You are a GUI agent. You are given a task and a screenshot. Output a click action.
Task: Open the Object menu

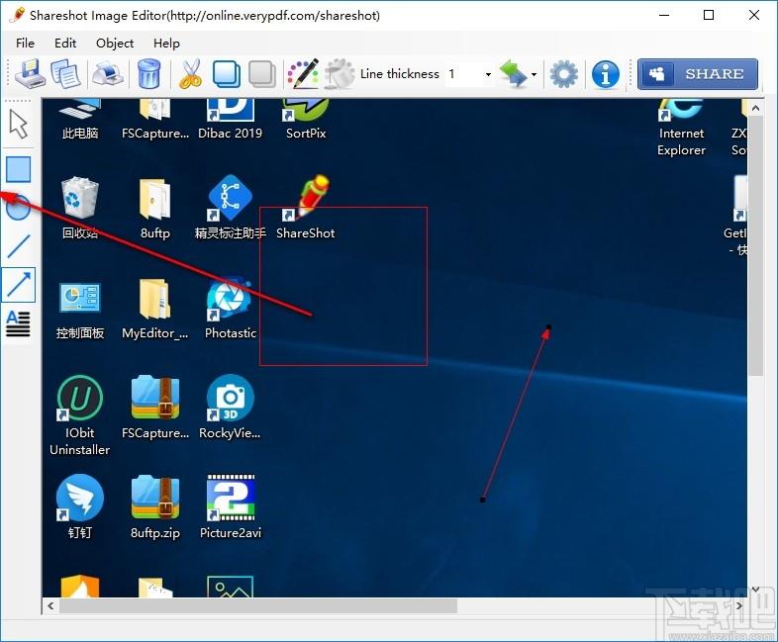point(115,44)
